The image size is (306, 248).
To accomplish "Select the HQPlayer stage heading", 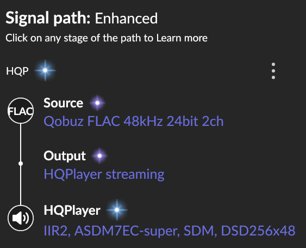I will pyautogui.click(x=72, y=210).
